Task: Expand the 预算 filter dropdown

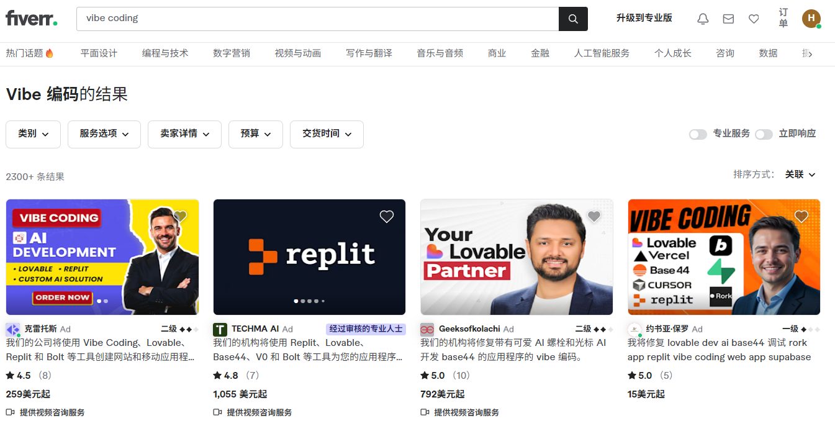Action: tap(256, 134)
